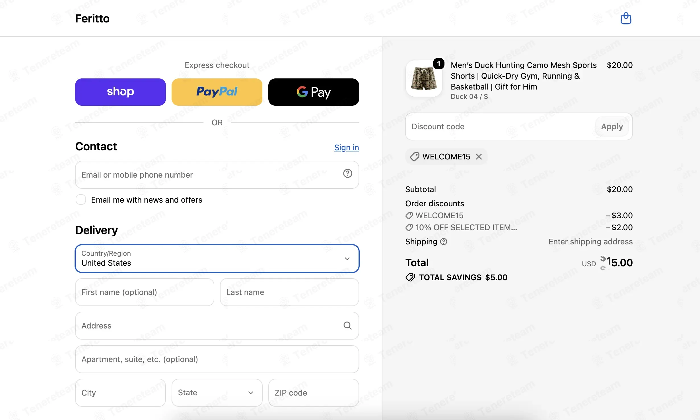Viewport: 700px width, 420px height.
Task: Focus the City field
Action: (x=120, y=393)
